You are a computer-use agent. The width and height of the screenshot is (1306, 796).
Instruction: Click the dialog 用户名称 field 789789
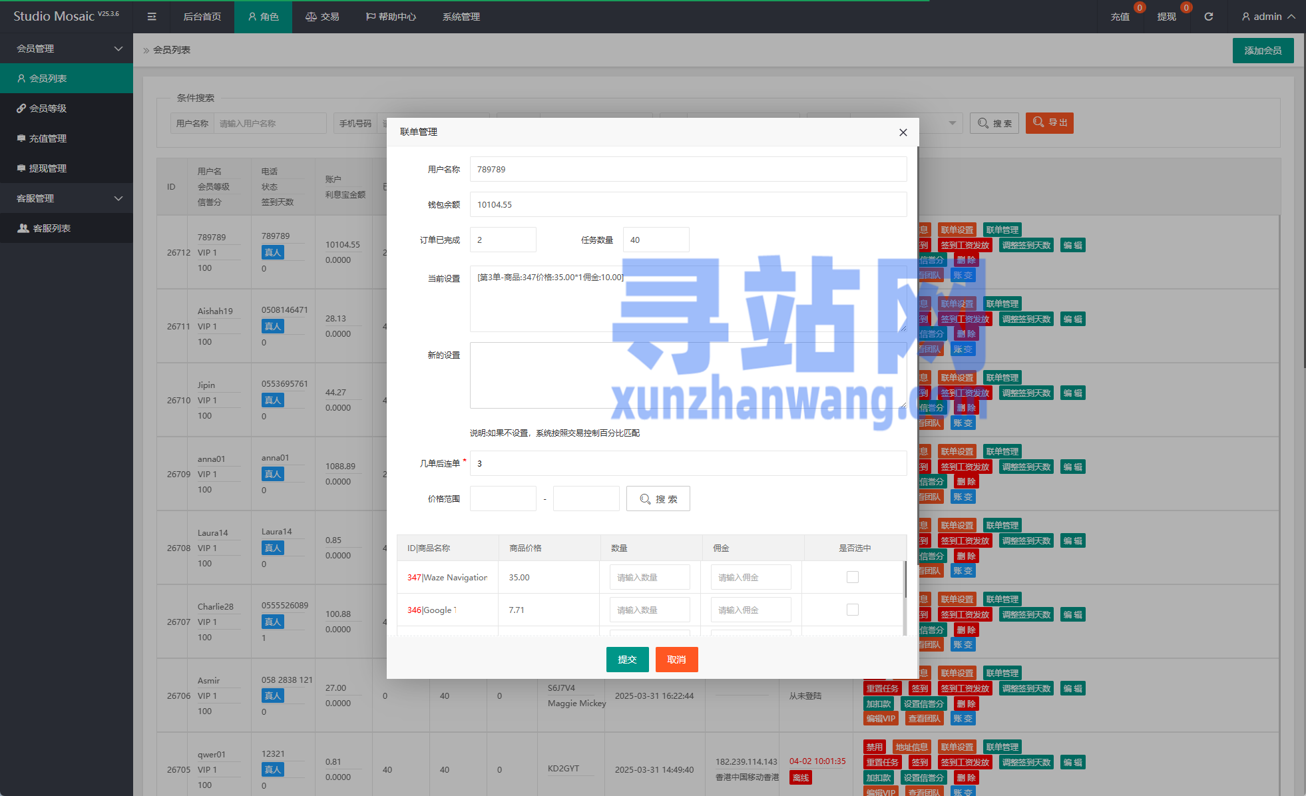688,169
